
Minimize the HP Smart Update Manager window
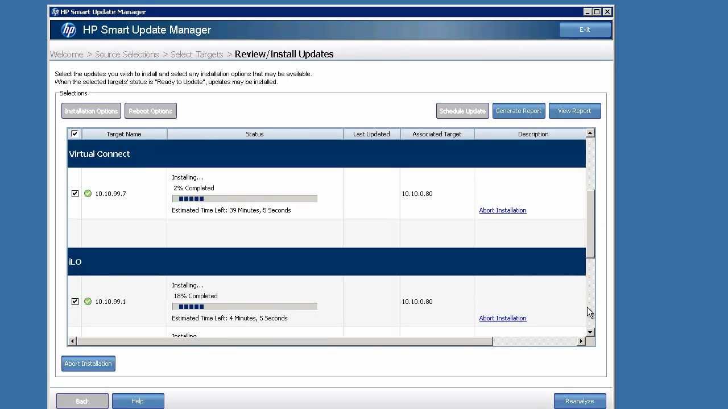tap(588, 12)
